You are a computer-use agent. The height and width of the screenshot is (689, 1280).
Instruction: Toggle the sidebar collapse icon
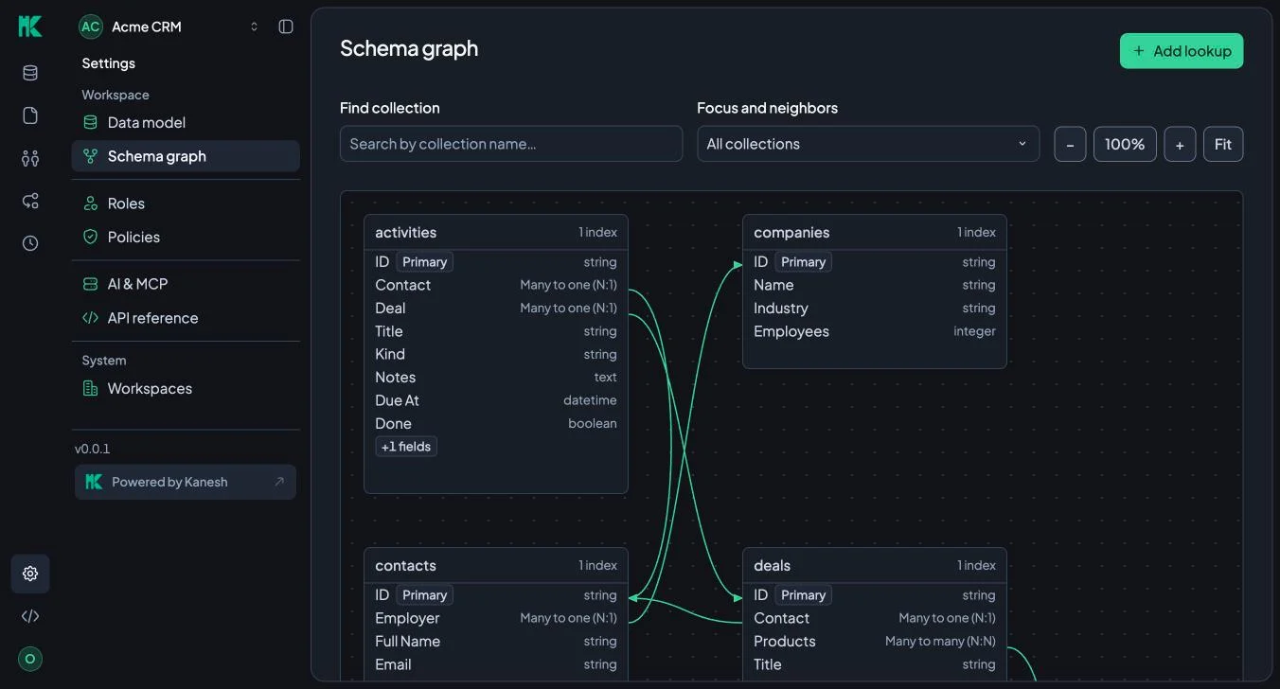[286, 26]
